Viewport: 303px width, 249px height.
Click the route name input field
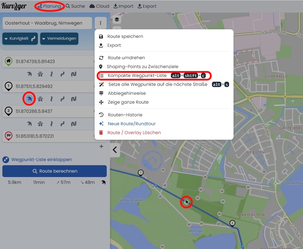point(47,23)
